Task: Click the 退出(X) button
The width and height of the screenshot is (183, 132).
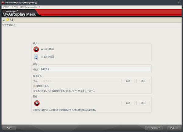Action: tap(174, 128)
